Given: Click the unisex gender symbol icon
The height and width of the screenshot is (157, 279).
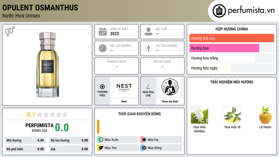Looking at the screenshot, I should [10, 32].
